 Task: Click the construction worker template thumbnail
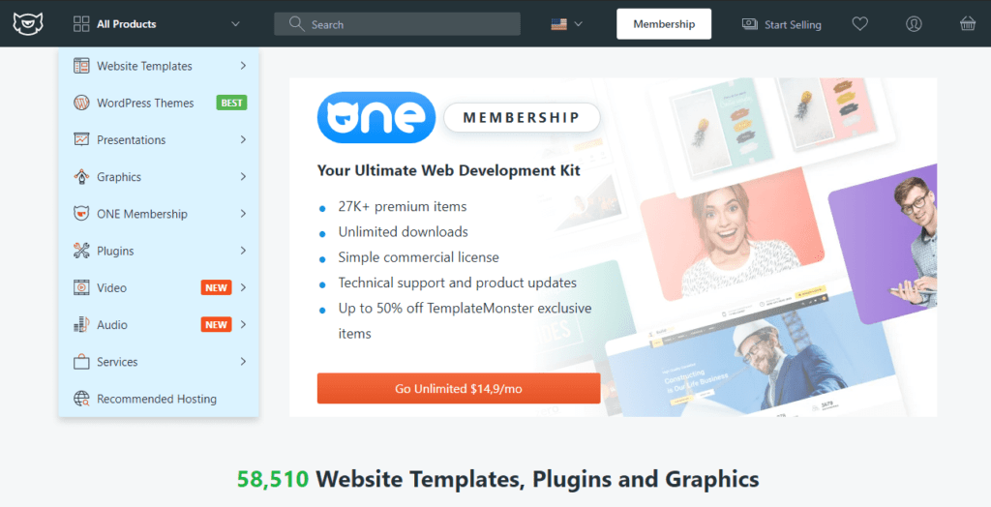tap(752, 355)
